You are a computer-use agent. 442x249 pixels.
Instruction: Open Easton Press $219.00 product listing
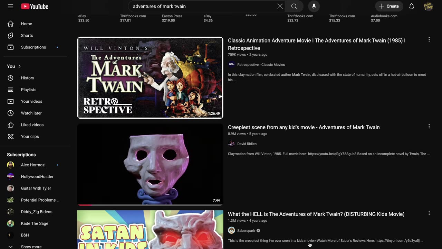(x=172, y=18)
